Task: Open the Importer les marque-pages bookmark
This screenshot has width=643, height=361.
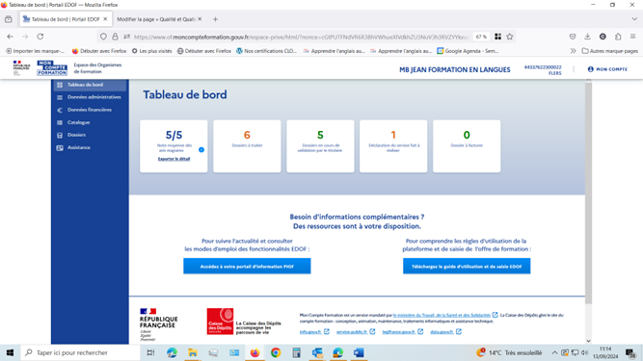Action: pyautogui.click(x=35, y=51)
